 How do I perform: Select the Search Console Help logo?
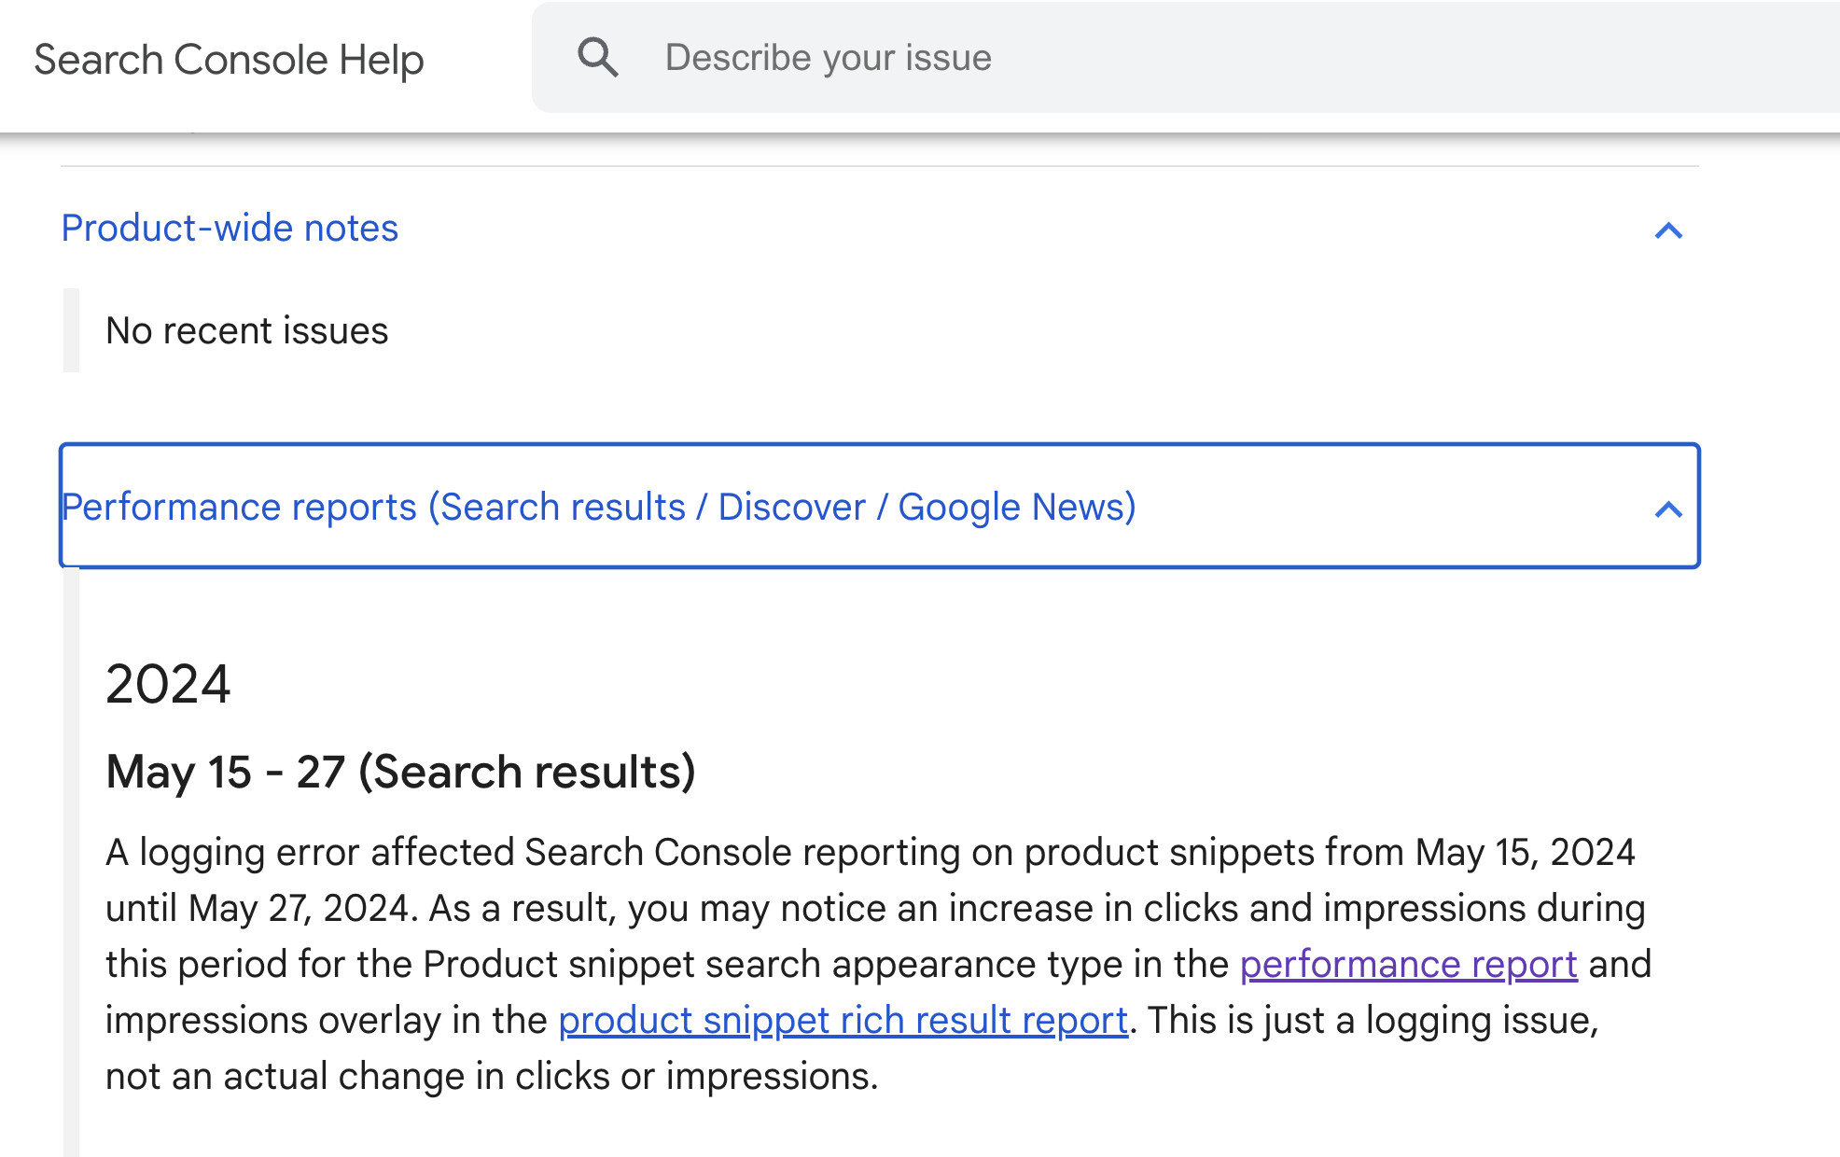click(228, 59)
